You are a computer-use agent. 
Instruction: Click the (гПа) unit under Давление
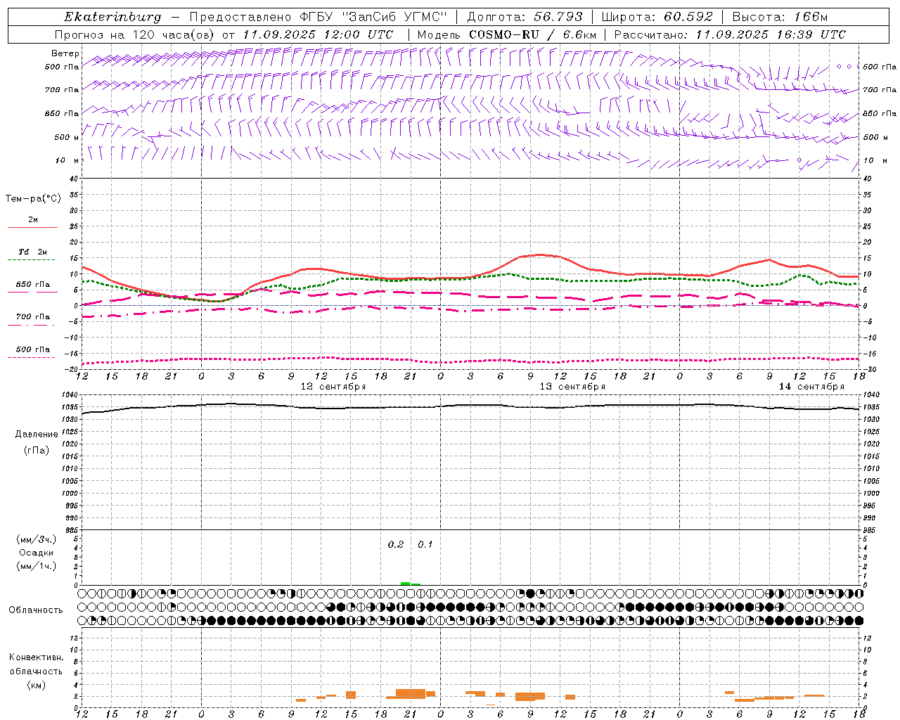[37, 451]
